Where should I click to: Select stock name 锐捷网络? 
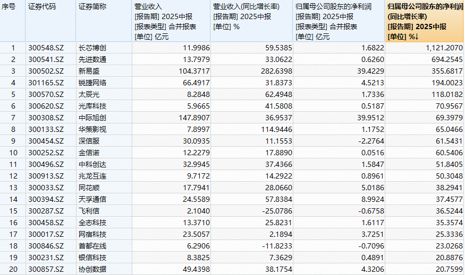click(x=92, y=83)
